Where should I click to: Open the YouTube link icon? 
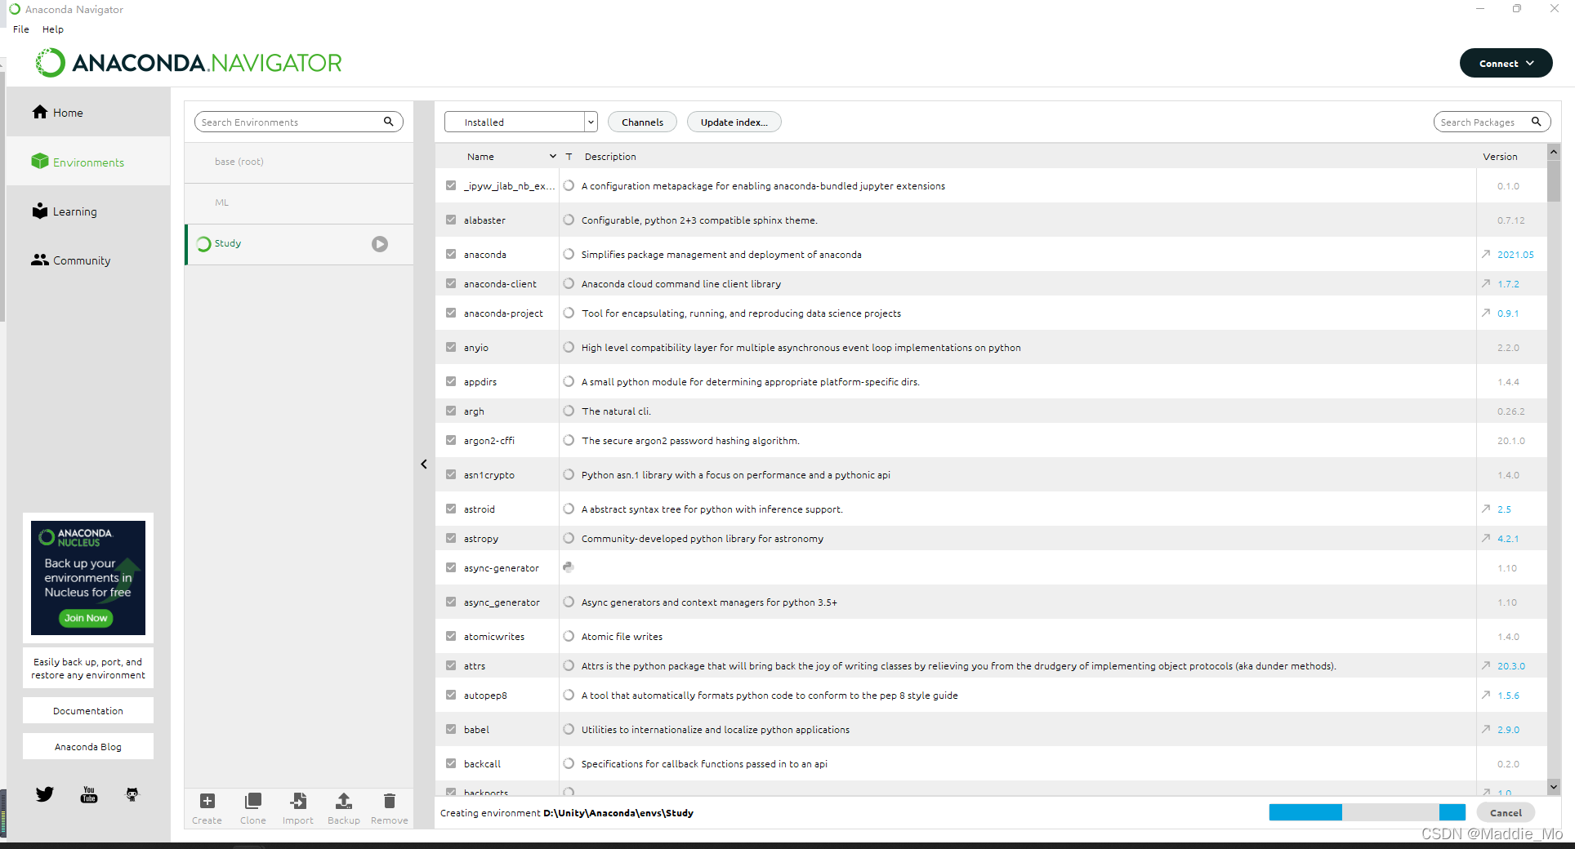[89, 794]
